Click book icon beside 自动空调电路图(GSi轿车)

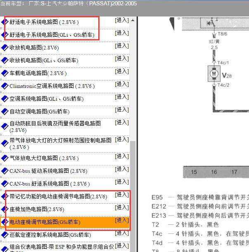[5, 111]
